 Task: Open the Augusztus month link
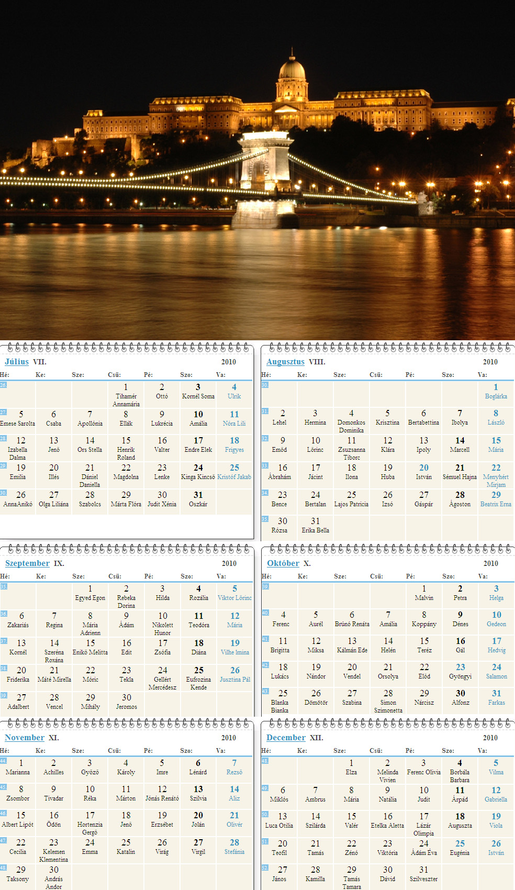(285, 362)
